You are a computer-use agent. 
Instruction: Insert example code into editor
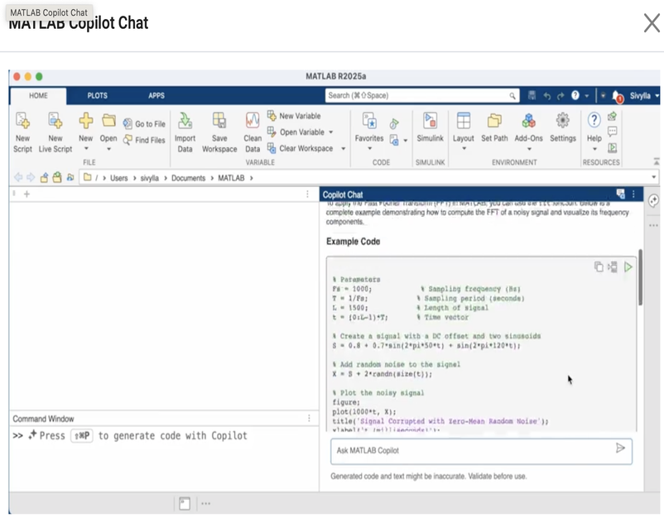point(613,267)
